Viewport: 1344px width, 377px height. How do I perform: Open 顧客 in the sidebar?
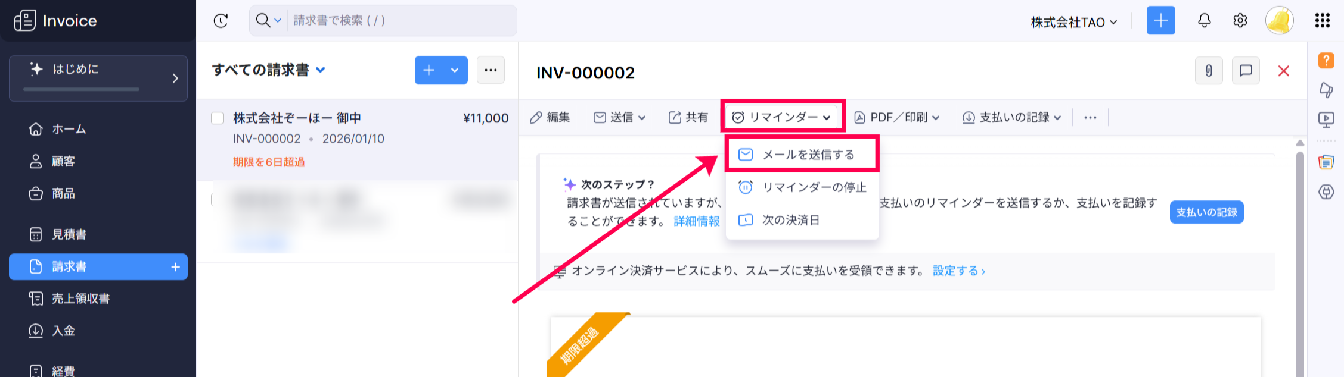pyautogui.click(x=63, y=161)
